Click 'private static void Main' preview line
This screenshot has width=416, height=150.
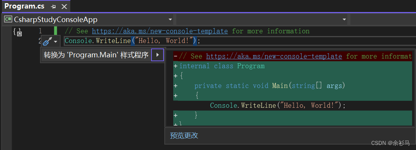click(x=270, y=86)
